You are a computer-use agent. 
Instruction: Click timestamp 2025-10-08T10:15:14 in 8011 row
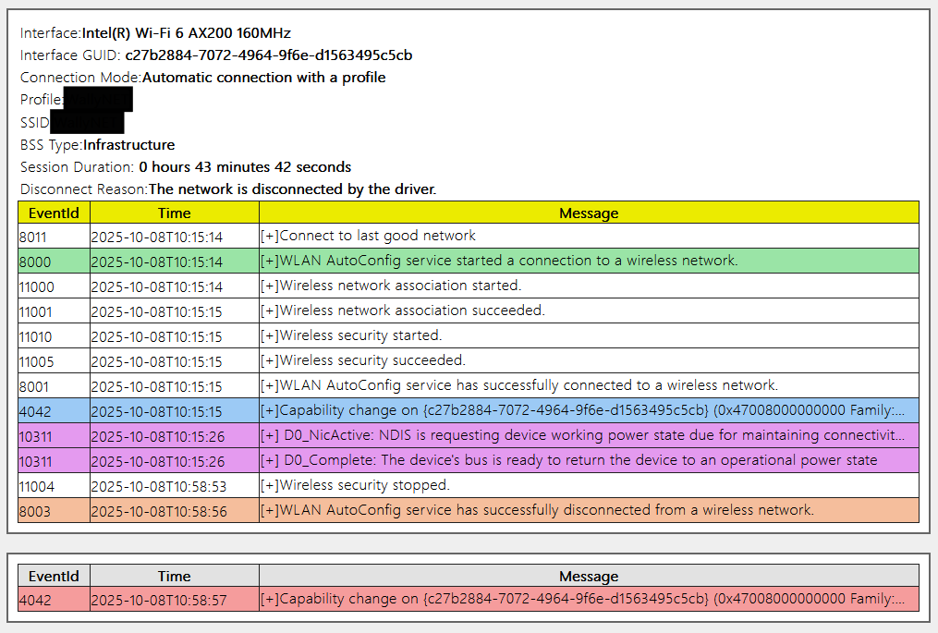point(157,237)
